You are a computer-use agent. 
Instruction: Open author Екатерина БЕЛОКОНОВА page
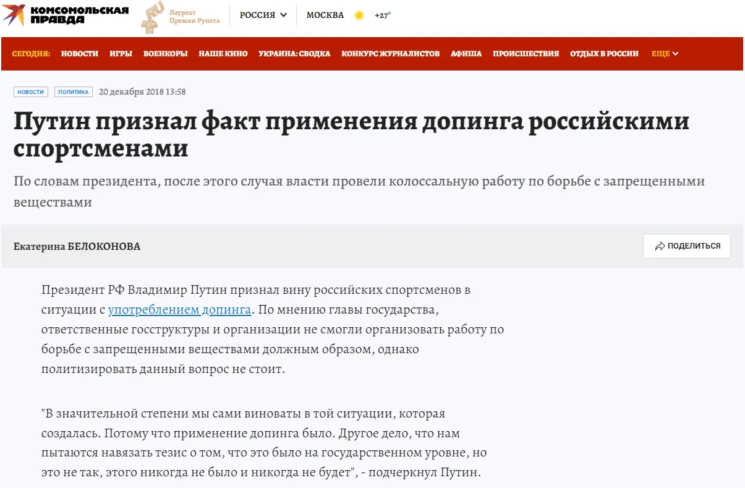pos(77,247)
